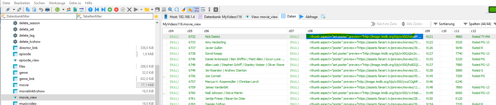Screen dimensions: 496x105
Task: Switch to the Abfrage tab
Action: point(308,17)
